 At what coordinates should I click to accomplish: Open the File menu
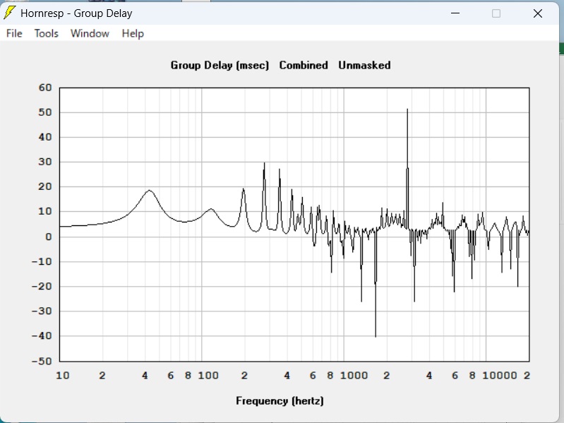14,33
